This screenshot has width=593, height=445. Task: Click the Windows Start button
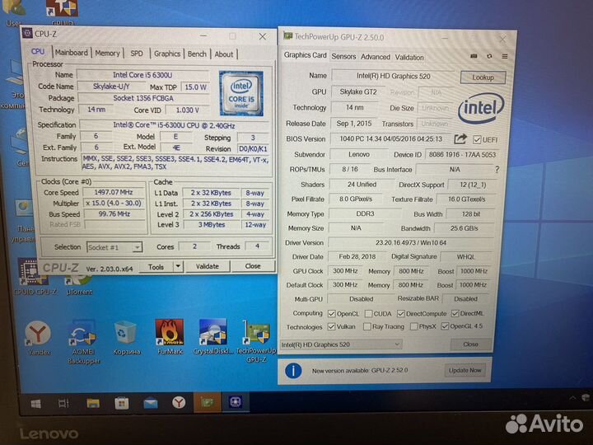click(36, 404)
